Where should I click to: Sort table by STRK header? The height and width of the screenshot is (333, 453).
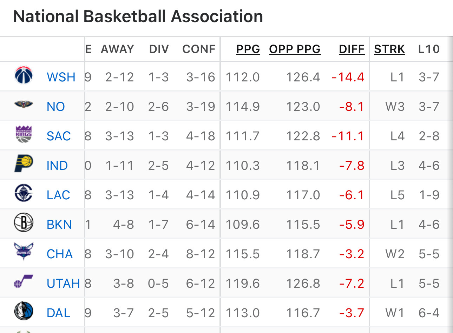[389, 49]
